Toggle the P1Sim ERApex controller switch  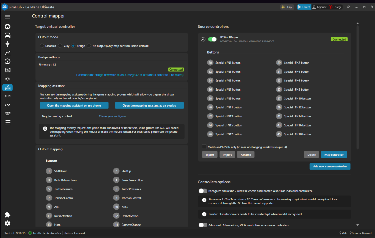tap(213, 39)
